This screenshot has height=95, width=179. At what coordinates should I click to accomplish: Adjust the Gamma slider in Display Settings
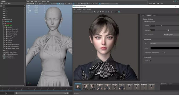tap(161, 26)
